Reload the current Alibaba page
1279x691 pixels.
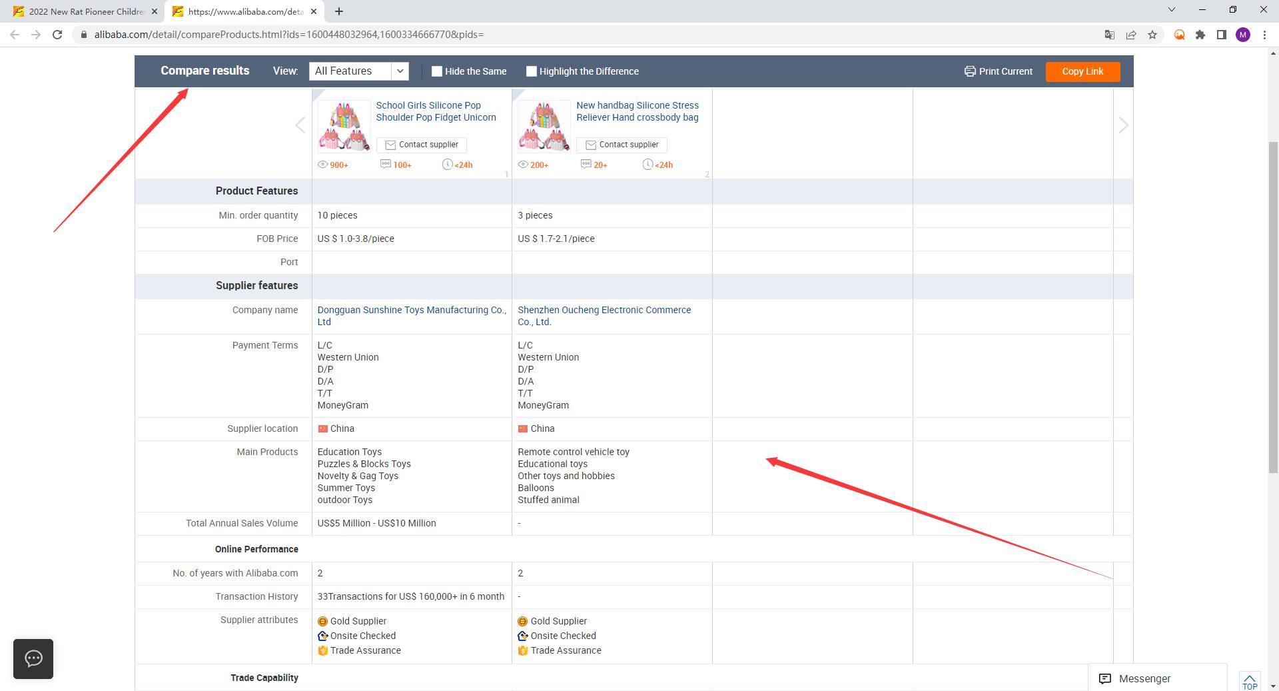pyautogui.click(x=57, y=35)
